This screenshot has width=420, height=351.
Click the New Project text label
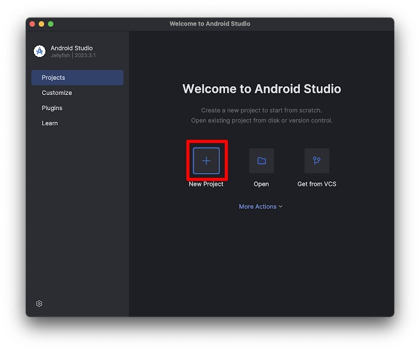206,184
